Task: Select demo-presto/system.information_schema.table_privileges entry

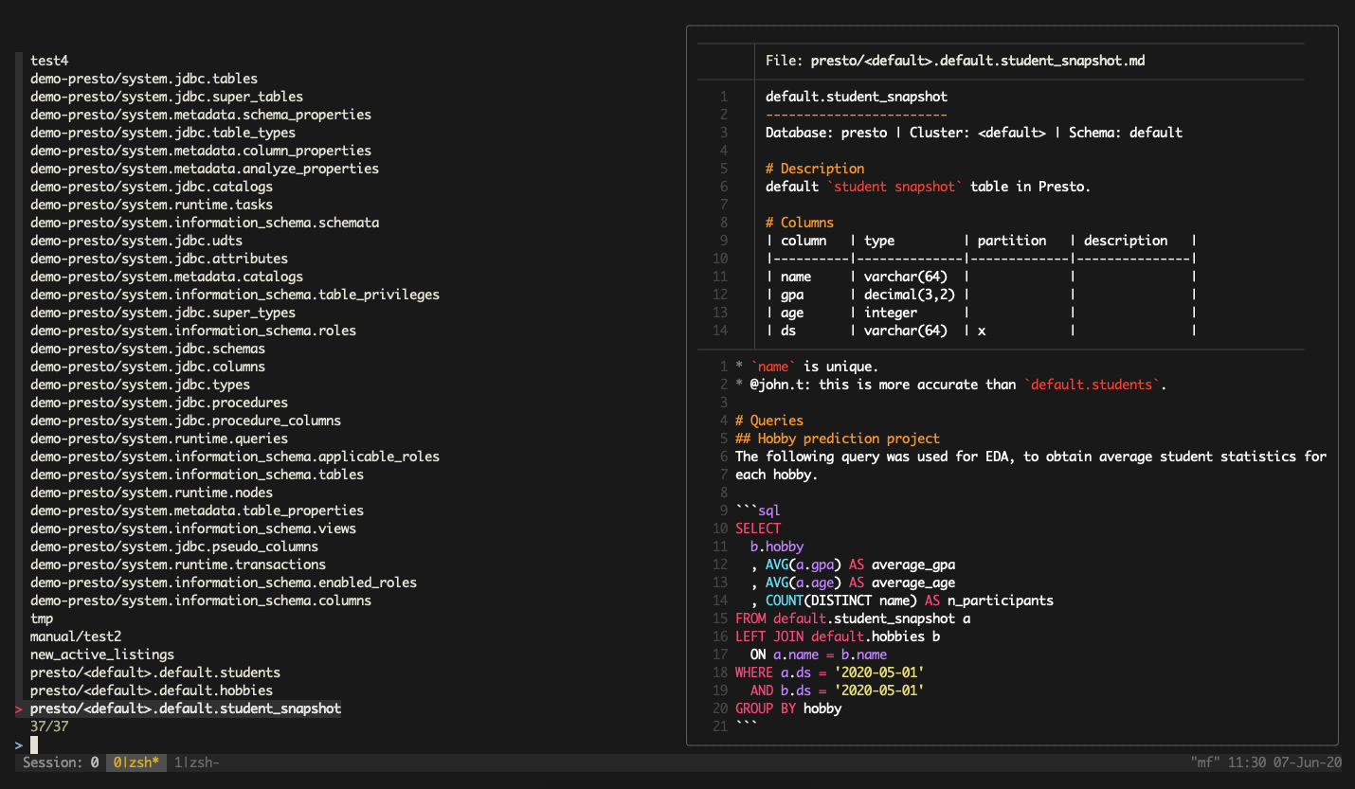Action: (x=235, y=295)
